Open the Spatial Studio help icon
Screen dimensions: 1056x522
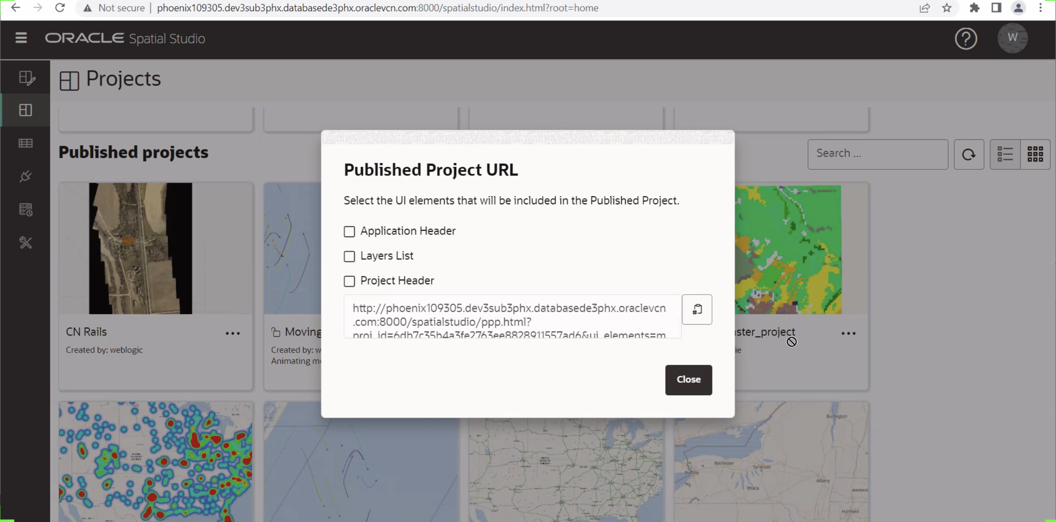tap(966, 38)
